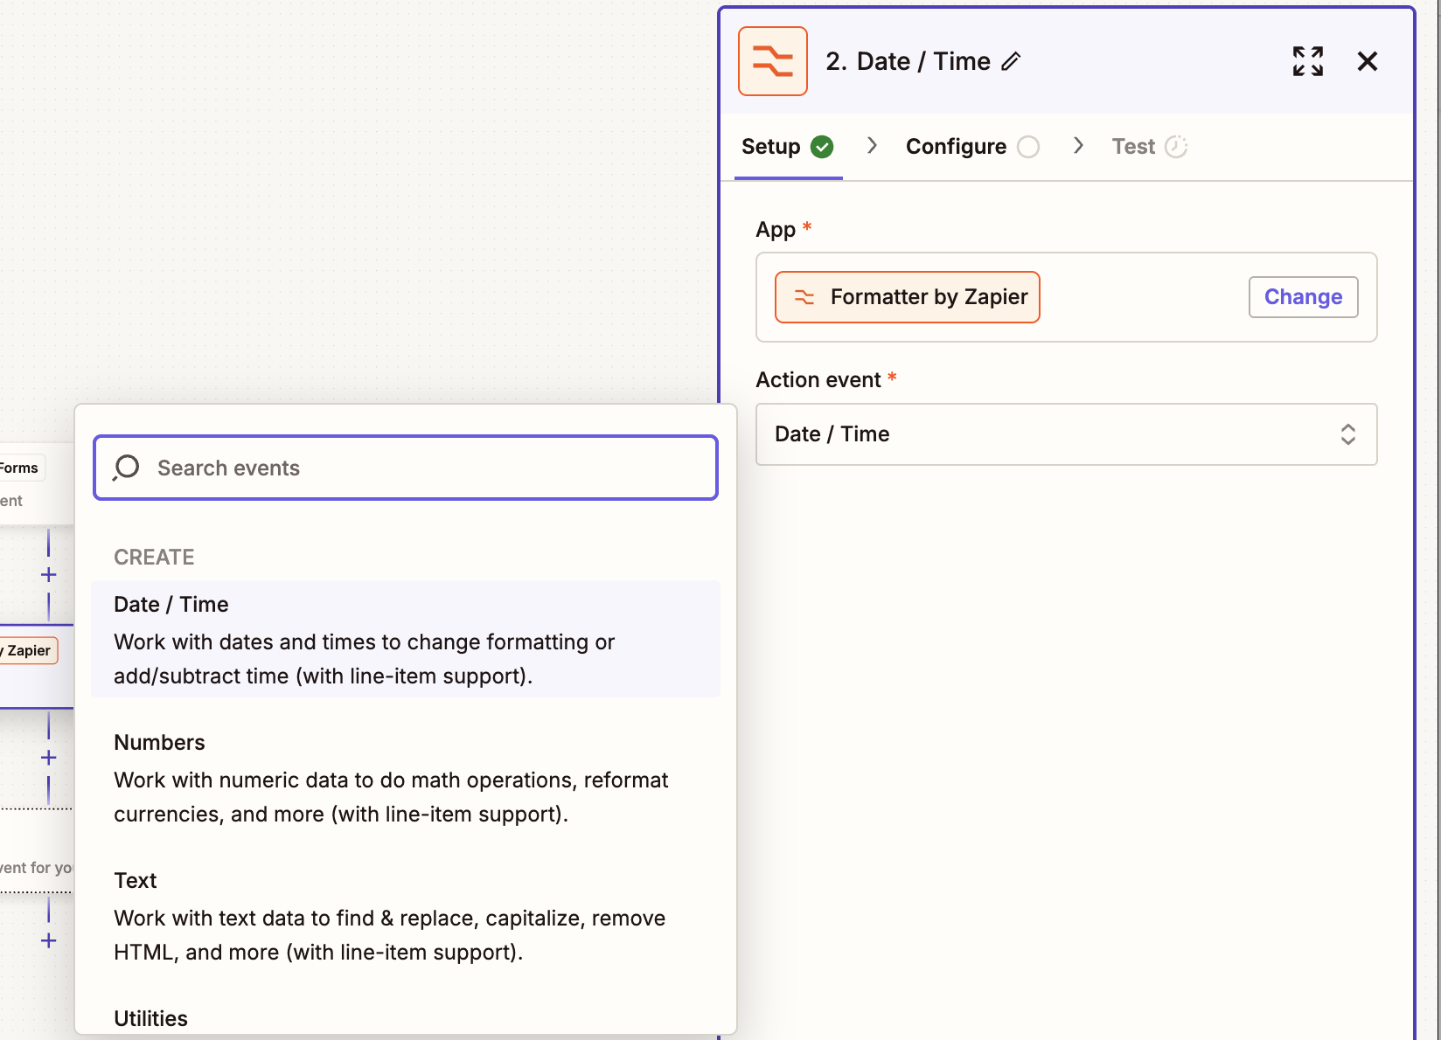This screenshot has height=1040, width=1441.
Task: Switch to the Configure tab
Action: click(956, 147)
